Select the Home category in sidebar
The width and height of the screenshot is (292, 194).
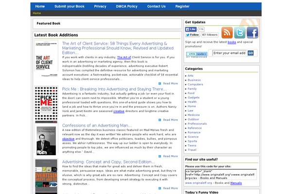[x=192, y=106]
